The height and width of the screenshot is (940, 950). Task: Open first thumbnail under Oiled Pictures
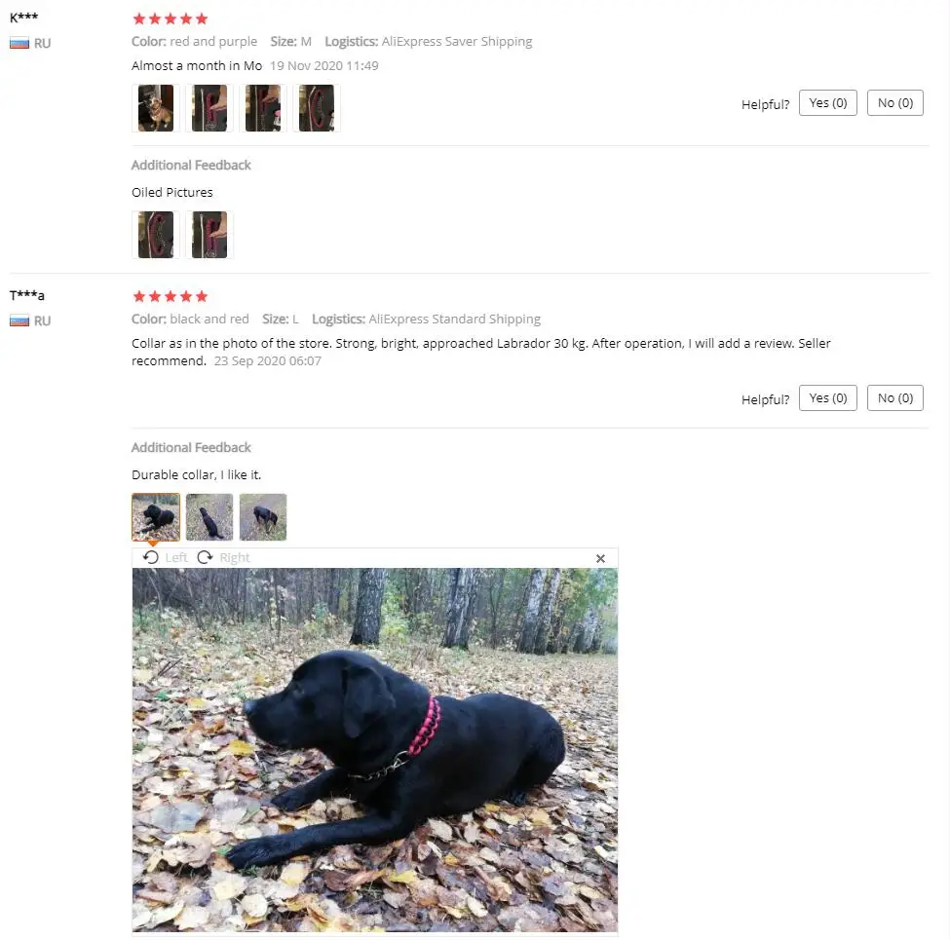coord(156,235)
